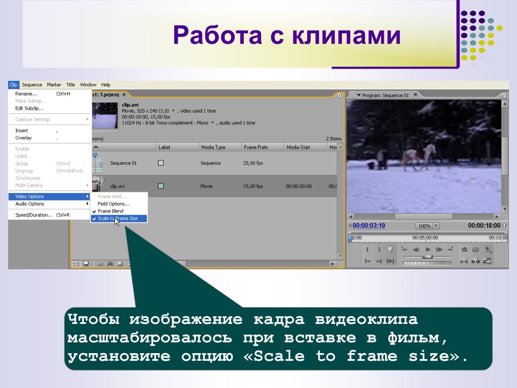Switch Project panel to List view
517x388 pixels.
pos(77,264)
